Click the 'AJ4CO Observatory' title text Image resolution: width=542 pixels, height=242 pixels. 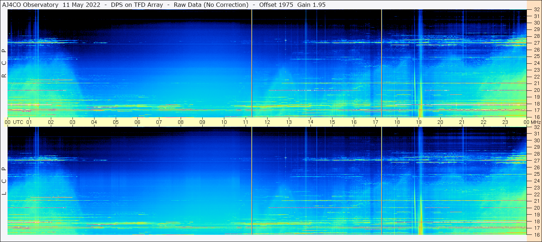pyautogui.click(x=31, y=5)
